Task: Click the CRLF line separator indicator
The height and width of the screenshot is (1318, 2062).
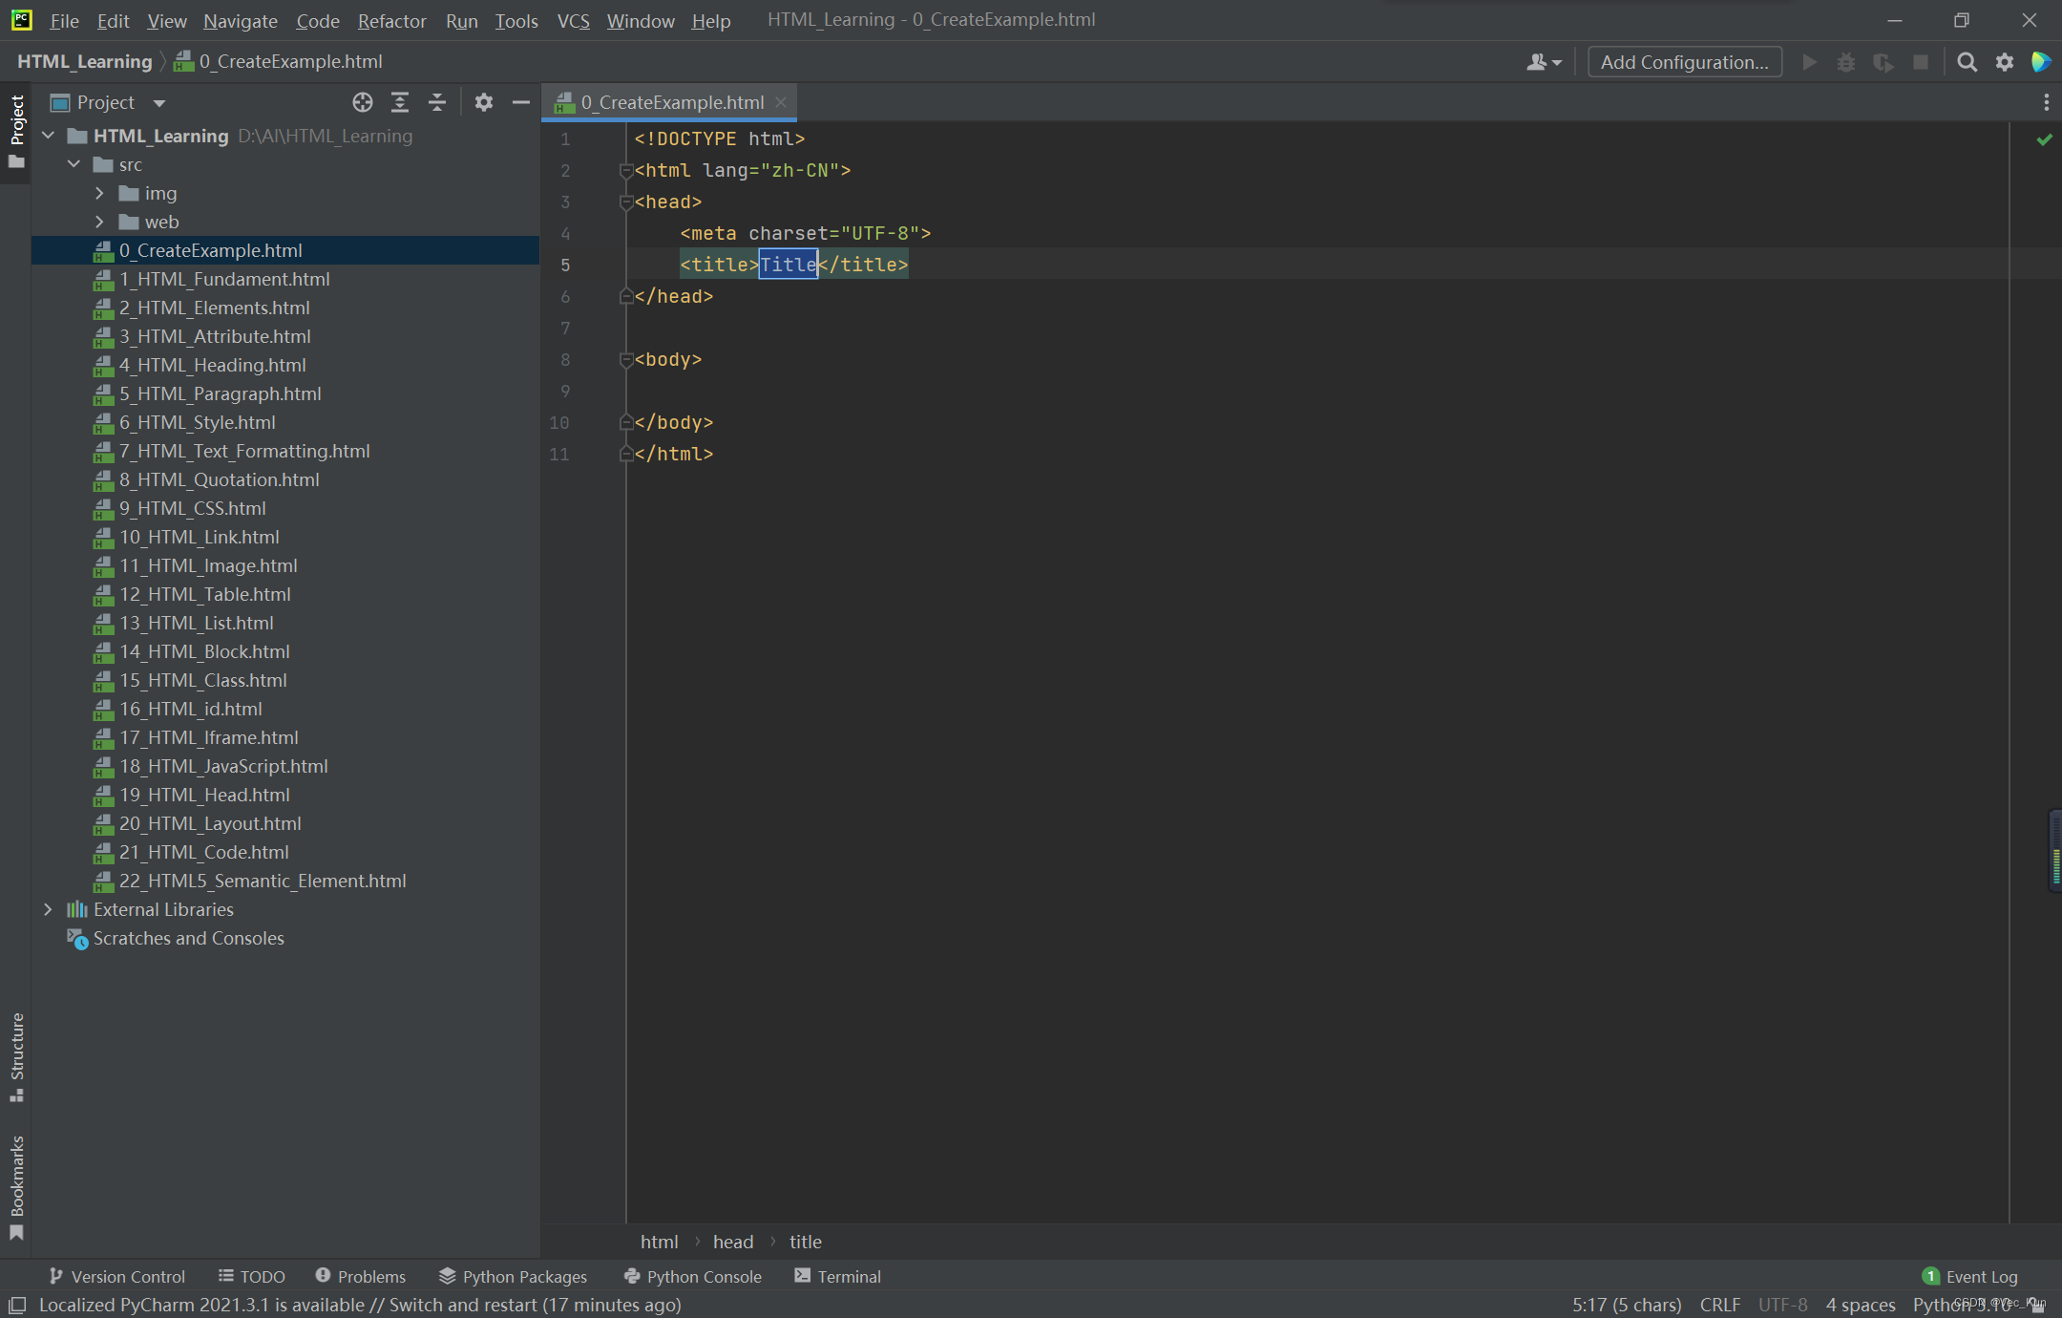Action: [x=1719, y=1305]
